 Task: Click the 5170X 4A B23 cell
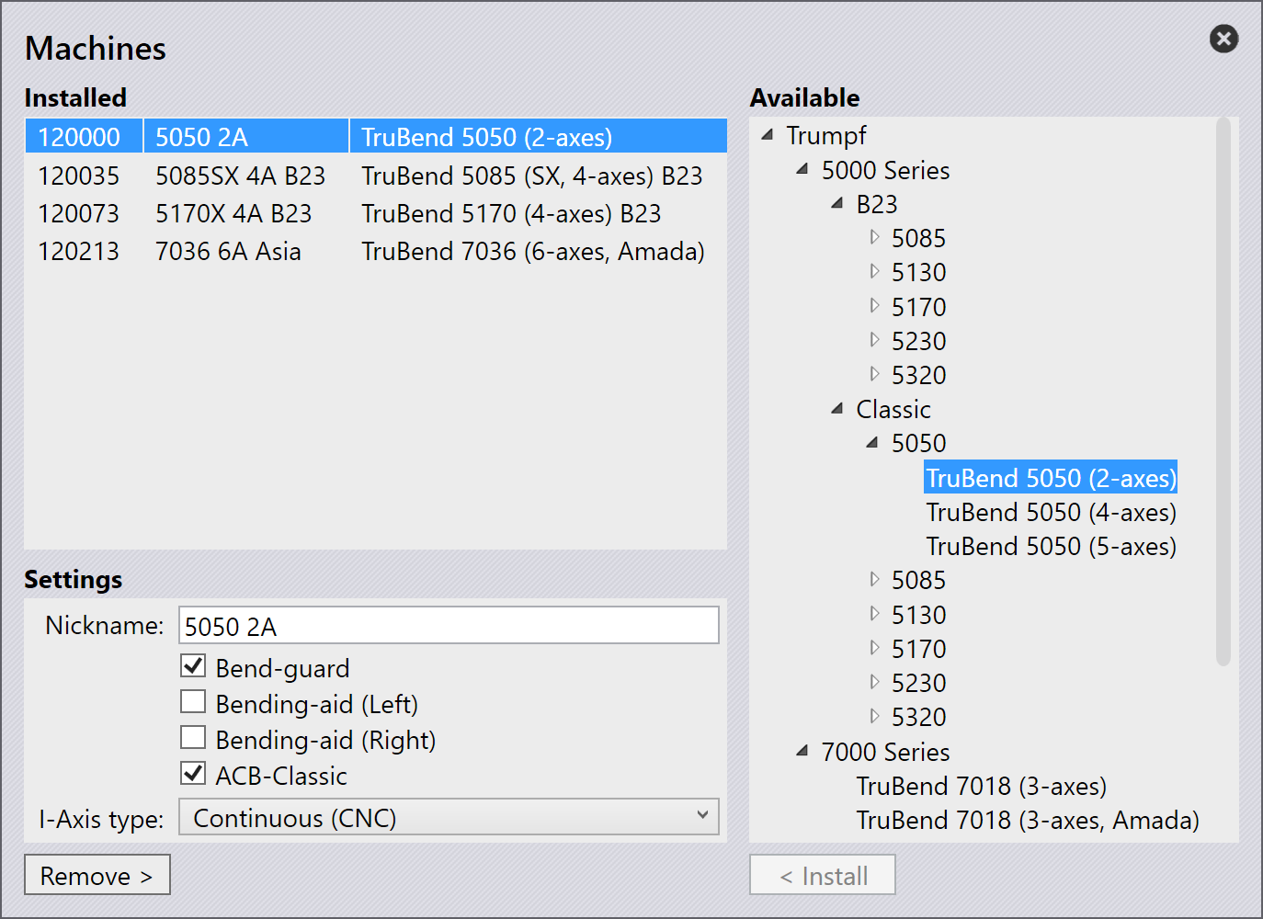tap(233, 213)
